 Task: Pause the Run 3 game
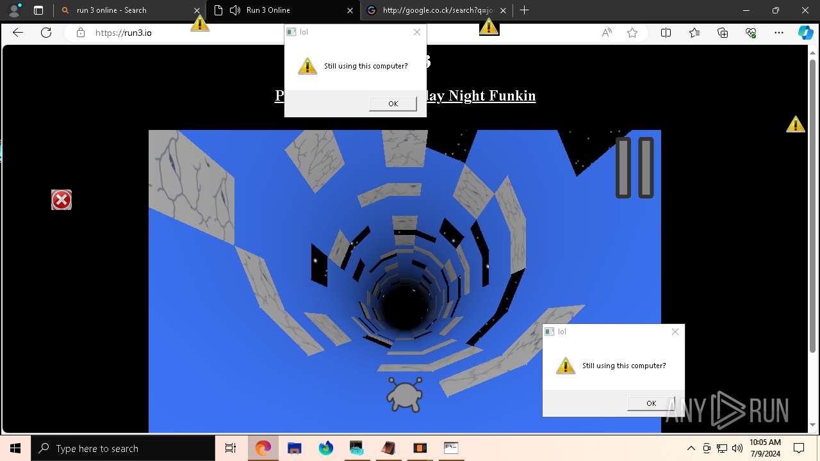tap(635, 168)
